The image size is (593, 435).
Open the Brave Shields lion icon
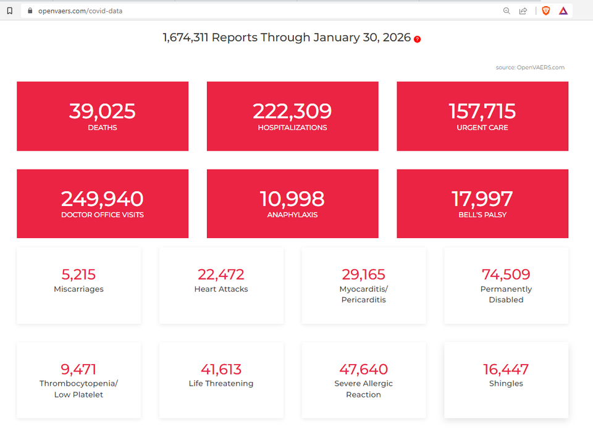point(545,10)
